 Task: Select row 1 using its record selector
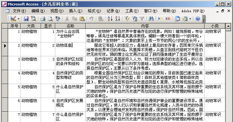coord(5,35)
